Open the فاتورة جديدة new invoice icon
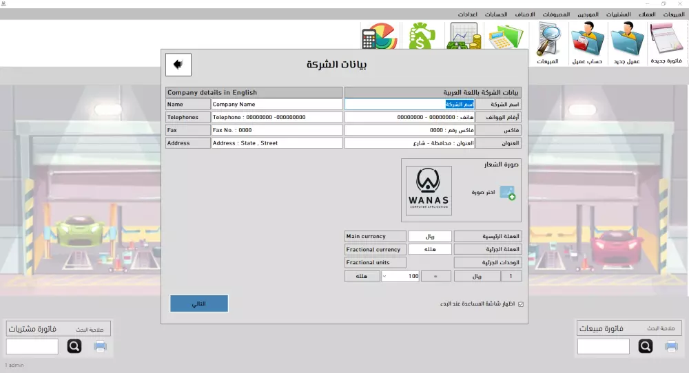The image size is (689, 373). (x=666, y=43)
